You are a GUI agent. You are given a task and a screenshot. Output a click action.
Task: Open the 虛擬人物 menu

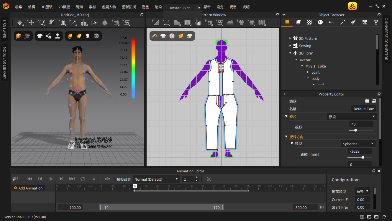click(109, 7)
